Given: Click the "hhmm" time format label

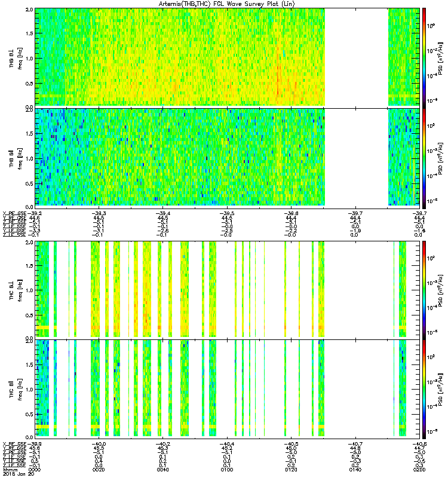Looking at the screenshot, I should [10, 470].
